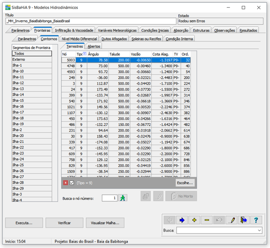270x248 pixels.
Task: Click the pencil edit icon in navigator
Action: 232,220
